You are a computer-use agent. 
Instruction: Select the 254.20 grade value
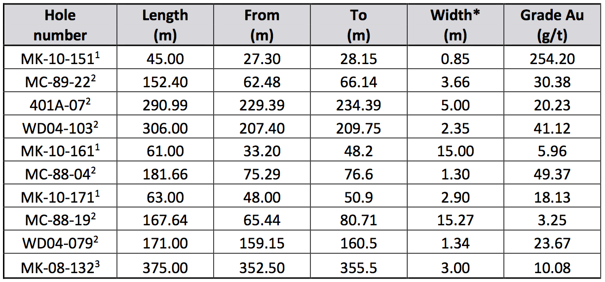pyautogui.click(x=552, y=59)
